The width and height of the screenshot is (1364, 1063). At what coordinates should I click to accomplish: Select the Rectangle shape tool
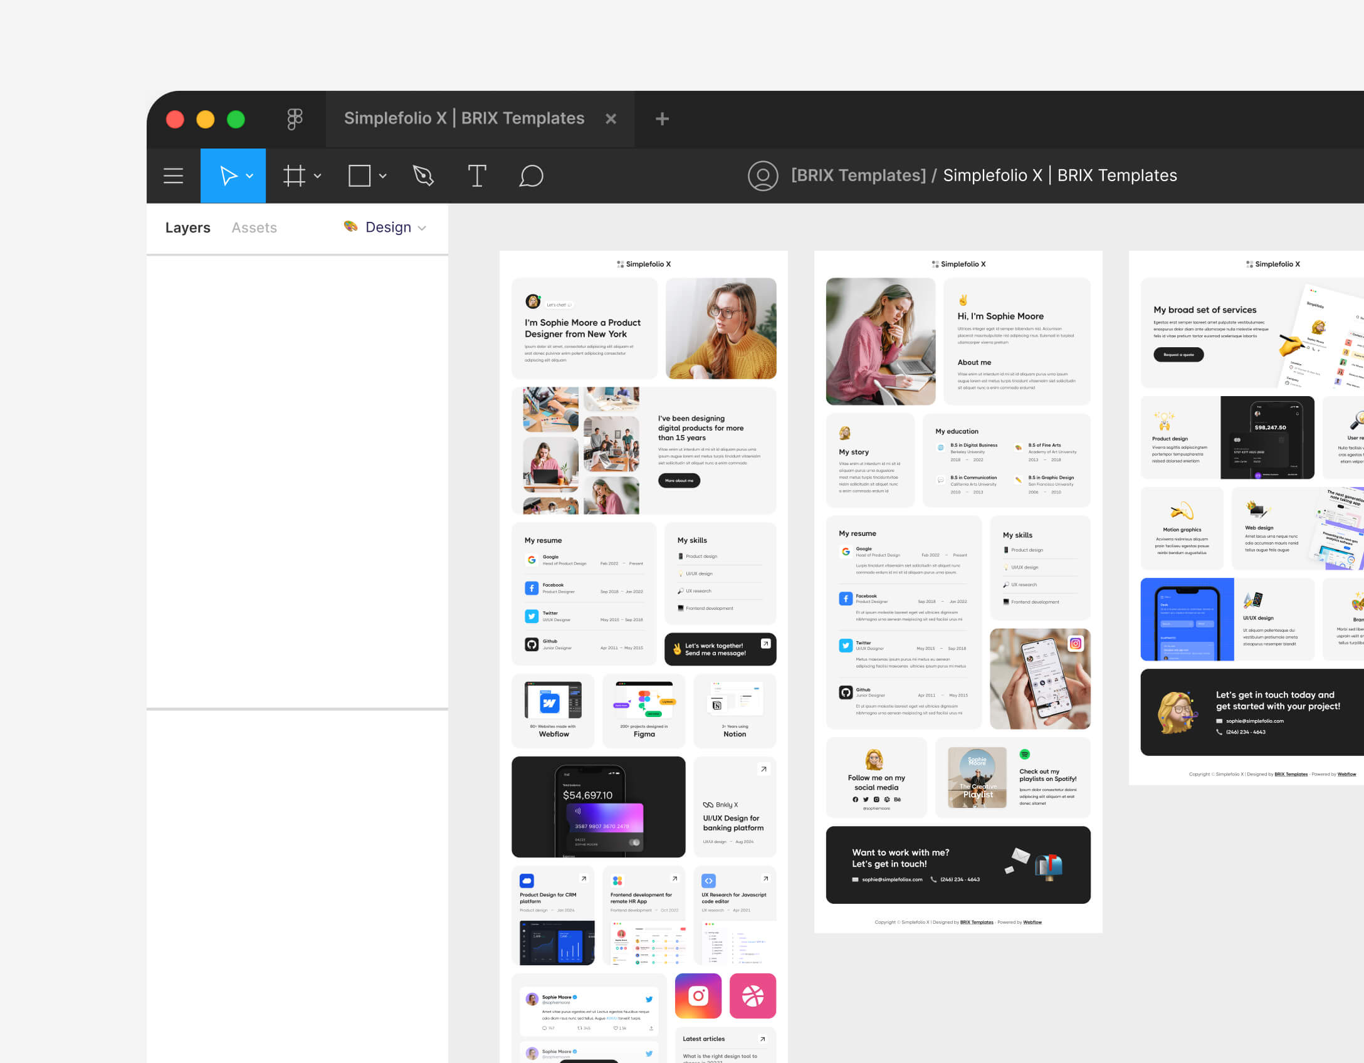point(359,175)
